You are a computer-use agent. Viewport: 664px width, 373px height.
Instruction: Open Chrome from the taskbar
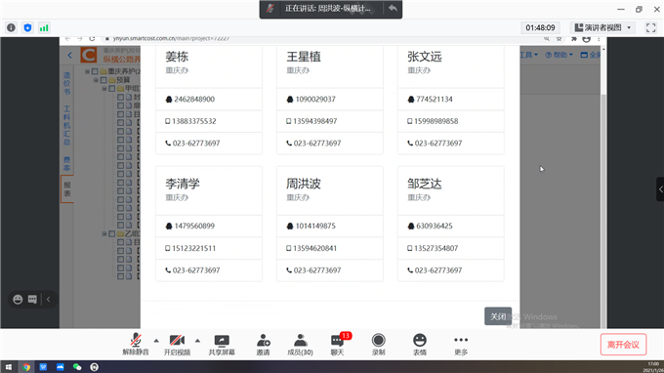(x=26, y=367)
